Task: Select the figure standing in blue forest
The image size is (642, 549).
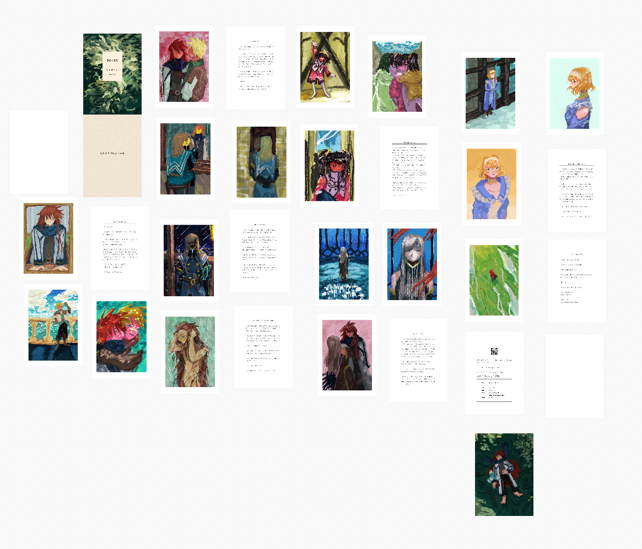Action: 344,264
